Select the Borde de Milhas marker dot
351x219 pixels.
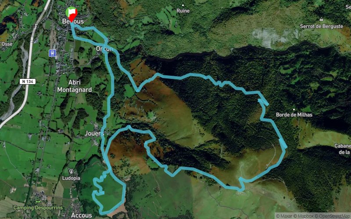coord(294,109)
